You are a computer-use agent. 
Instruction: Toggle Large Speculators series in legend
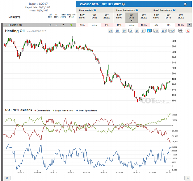63,111
